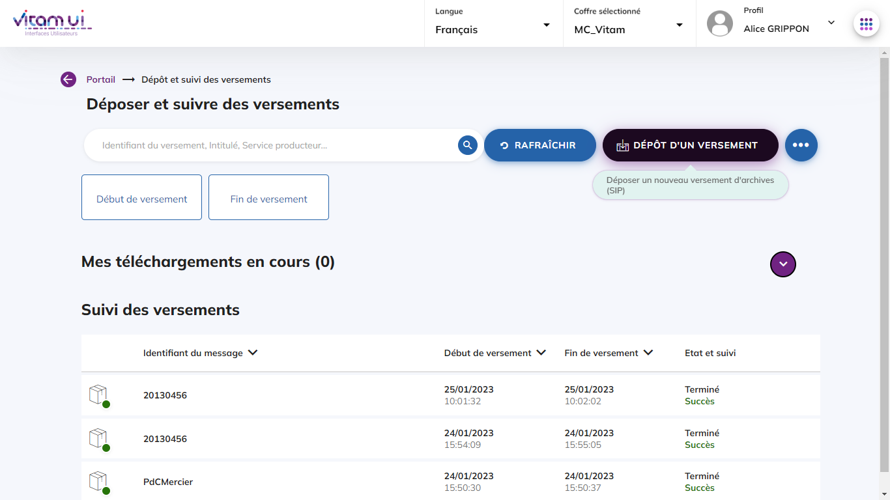Expand Mes téléchargements en cours section
This screenshot has width=890, height=500.
coord(782,264)
